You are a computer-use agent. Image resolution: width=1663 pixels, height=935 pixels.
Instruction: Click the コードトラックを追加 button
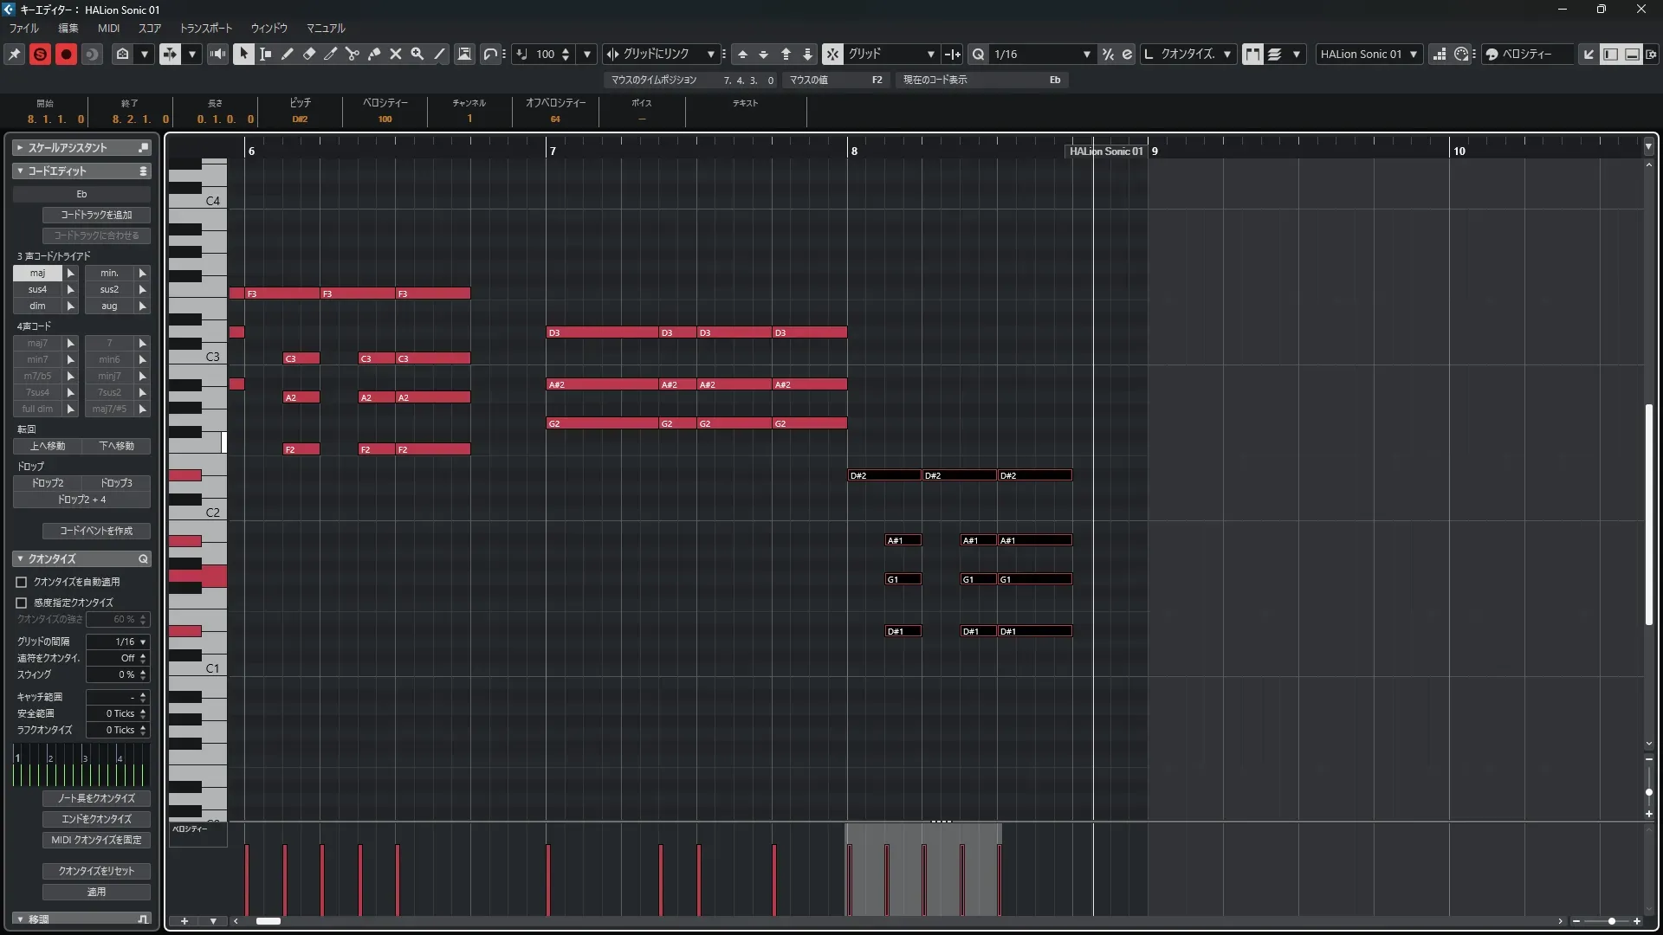96,215
